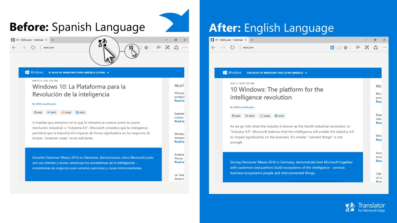Close the MSN.com tab in the English window
This screenshot has height=223, width=397.
coord(246,40)
